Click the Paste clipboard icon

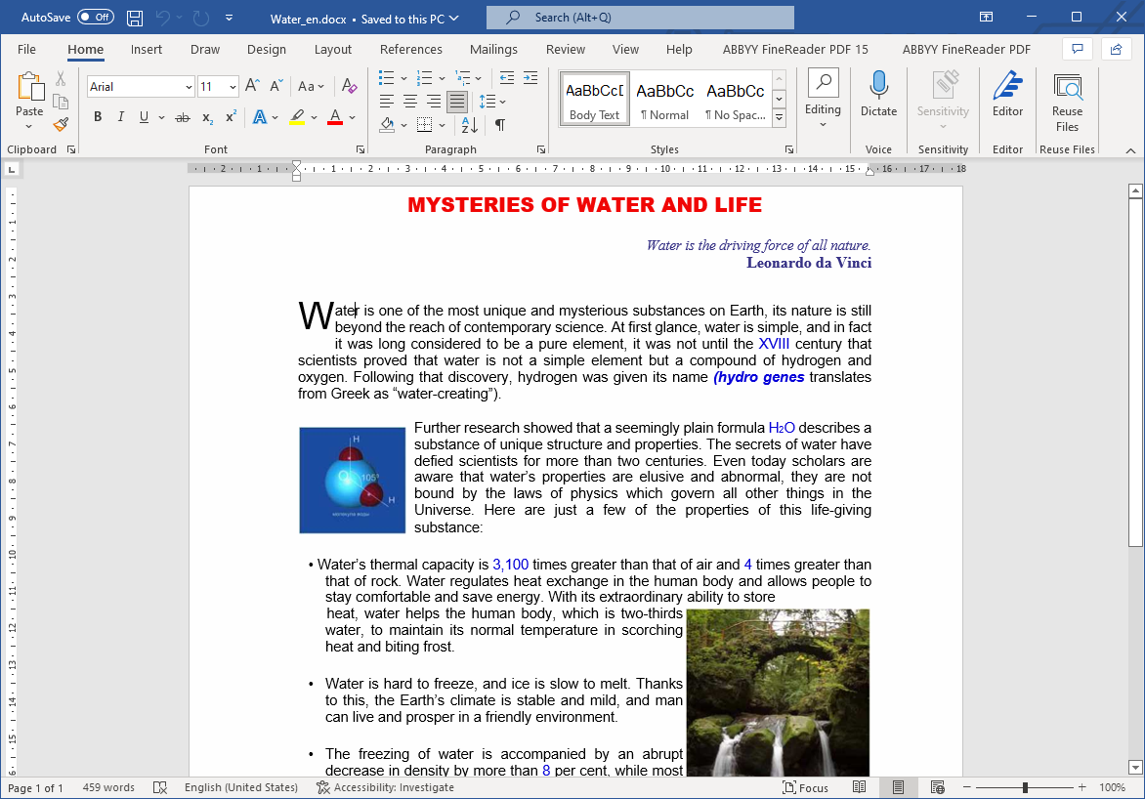[x=30, y=87]
